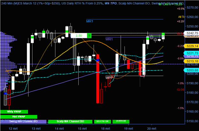Click the 5242,75 current price tag
The width and height of the screenshot is (199, 131).
click(191, 33)
